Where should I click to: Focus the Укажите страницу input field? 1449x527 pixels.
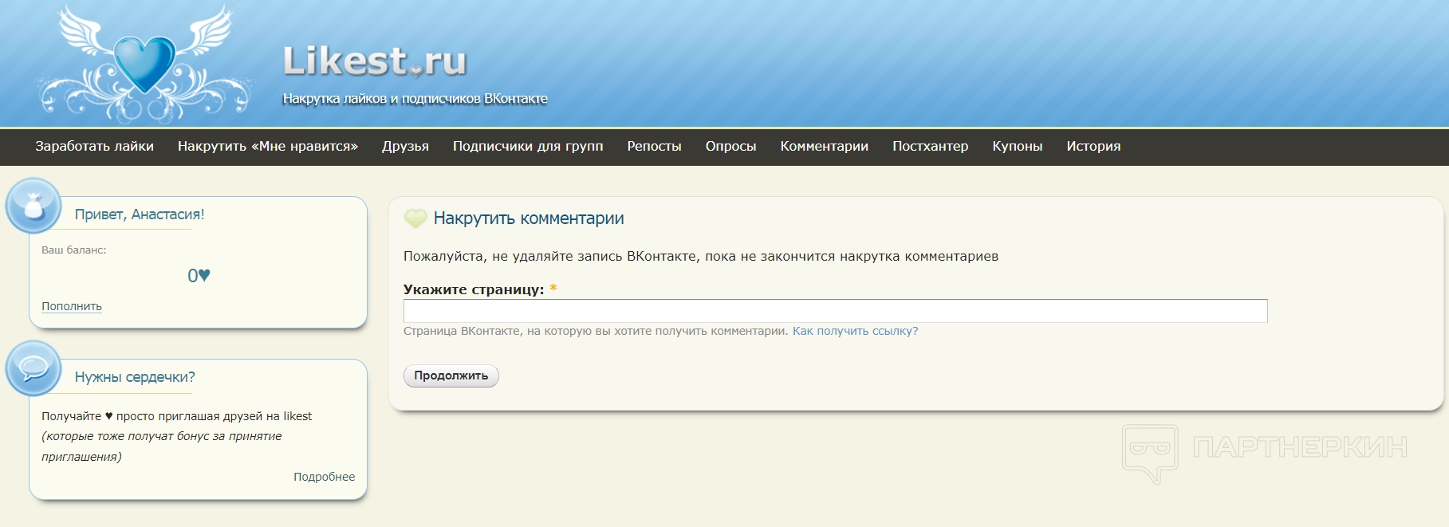tap(835, 311)
